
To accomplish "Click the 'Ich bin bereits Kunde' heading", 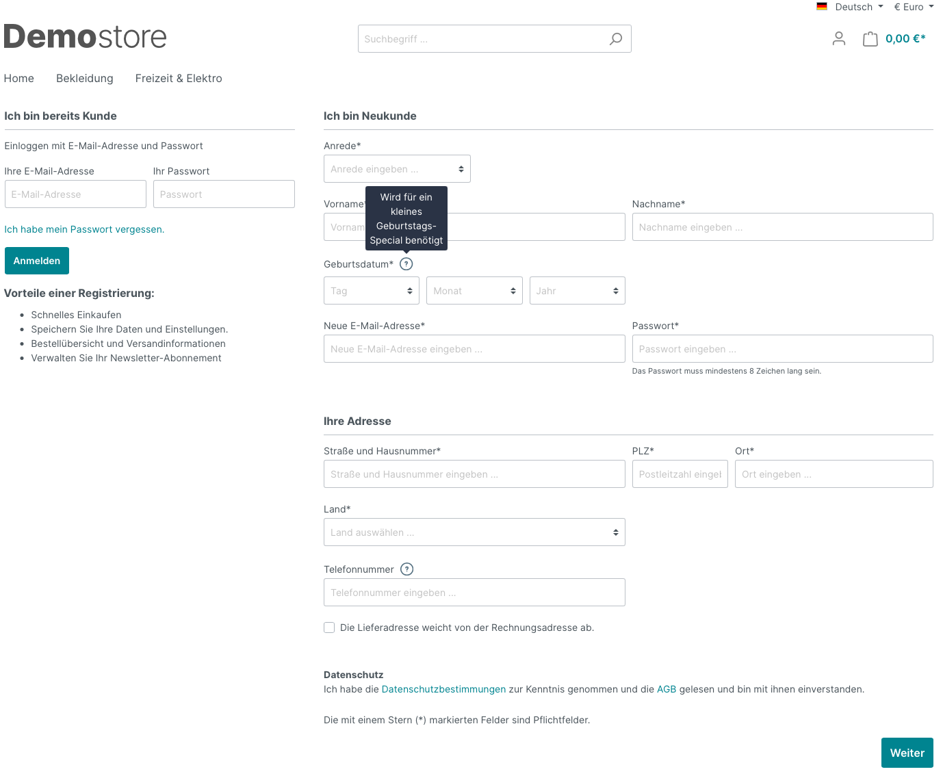I will coord(60,116).
